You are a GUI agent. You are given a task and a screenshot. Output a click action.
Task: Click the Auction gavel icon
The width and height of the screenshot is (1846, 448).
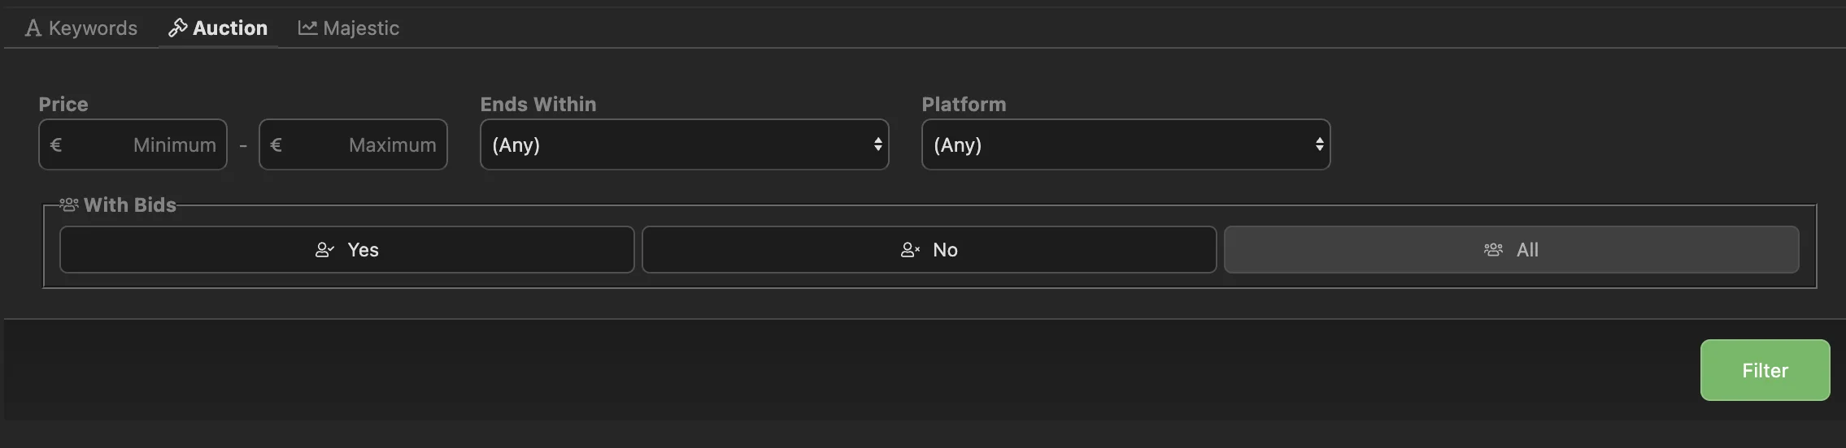(178, 28)
